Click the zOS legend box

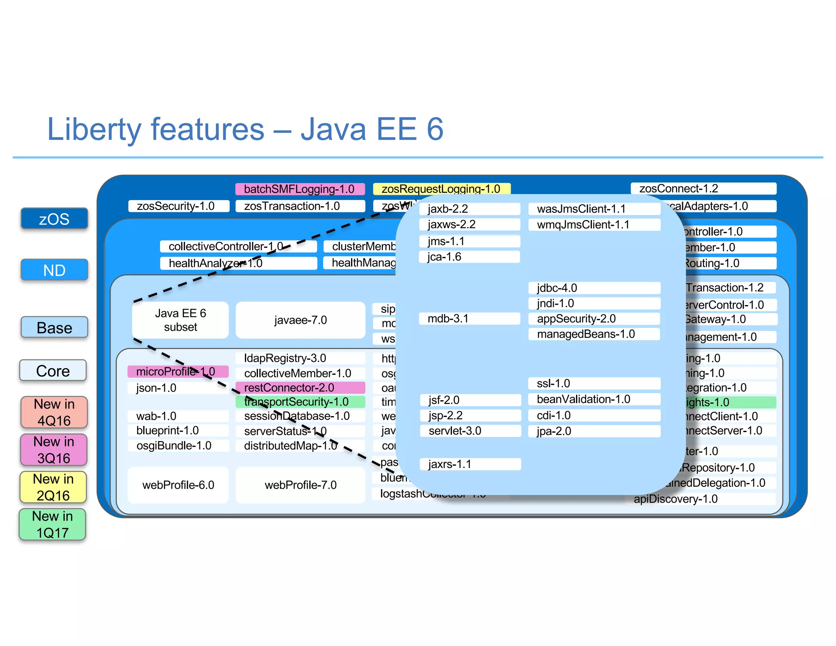tap(54, 219)
